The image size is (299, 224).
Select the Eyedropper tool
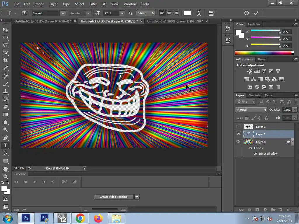(x=6, y=68)
